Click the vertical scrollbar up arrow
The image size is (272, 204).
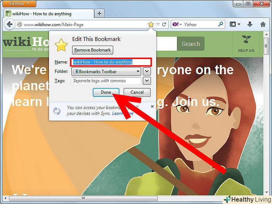266,34
